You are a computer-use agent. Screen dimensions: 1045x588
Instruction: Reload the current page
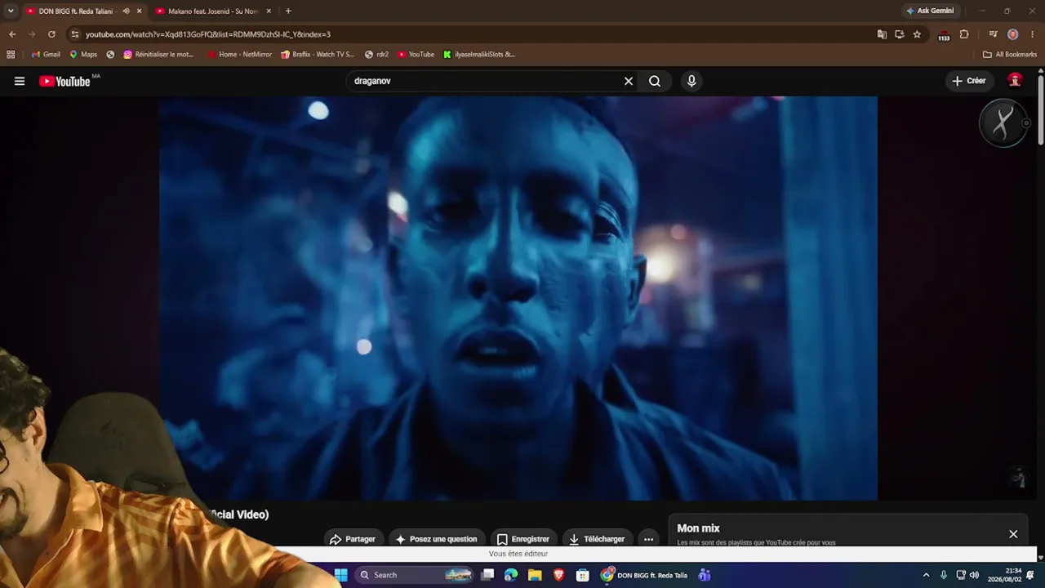point(51,34)
